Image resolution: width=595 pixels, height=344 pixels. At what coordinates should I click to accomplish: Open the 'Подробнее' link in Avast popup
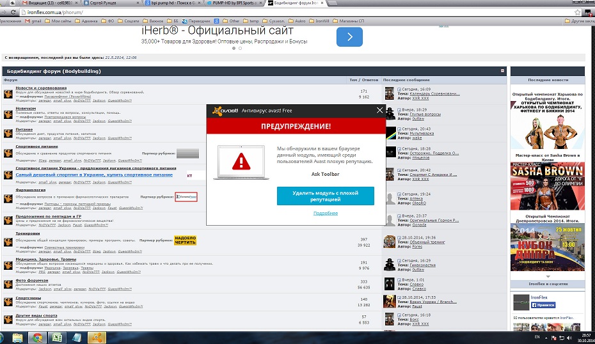click(325, 213)
